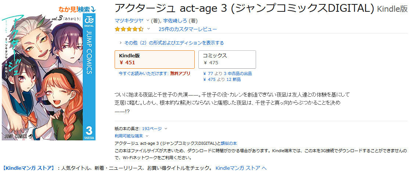Screen dimensions: 414x176
Task: Click the five-star rating icon
Action: click(x=129, y=29)
